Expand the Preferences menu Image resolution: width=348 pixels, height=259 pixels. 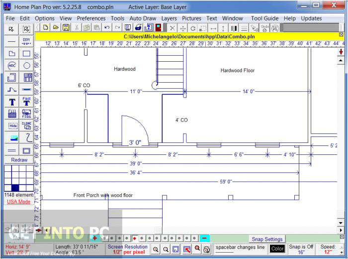tap(91, 18)
